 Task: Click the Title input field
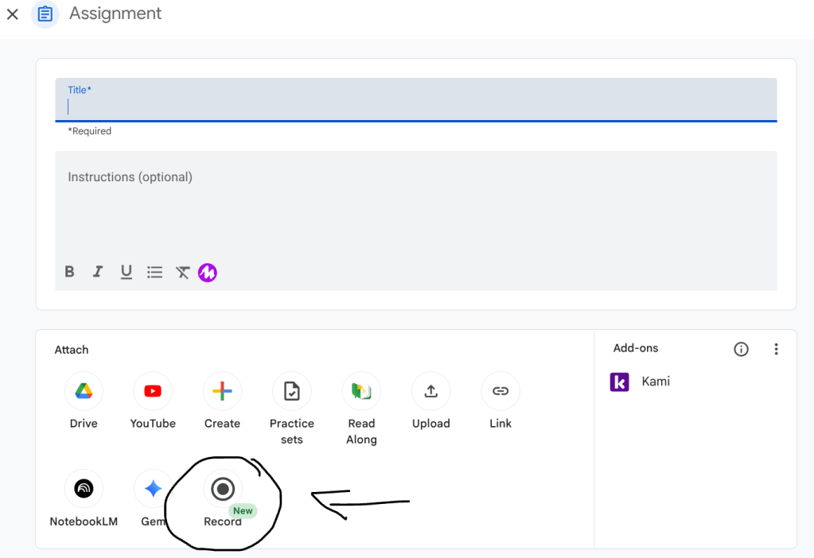click(415, 107)
